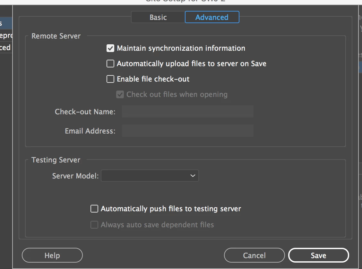Image resolution: width=362 pixels, height=269 pixels.
Task: Click the Email Address input field
Action: 188,131
